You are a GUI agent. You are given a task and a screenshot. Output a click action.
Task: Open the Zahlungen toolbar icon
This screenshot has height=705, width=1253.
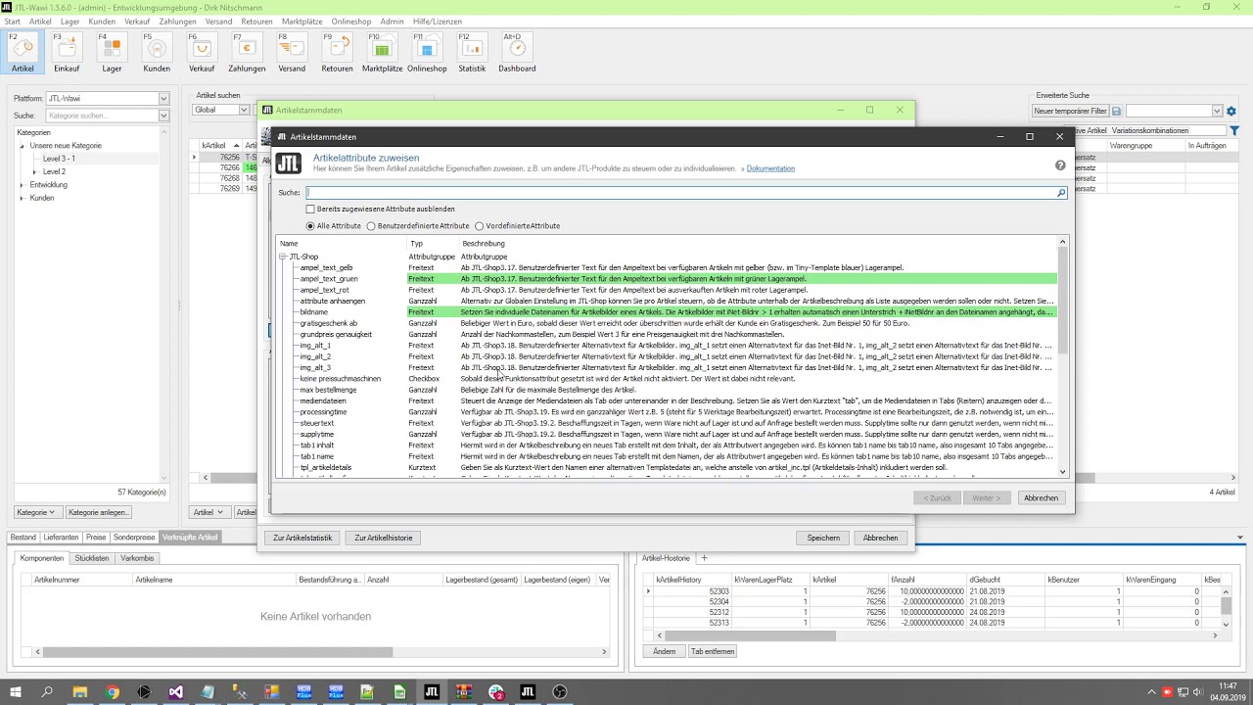pos(247,53)
